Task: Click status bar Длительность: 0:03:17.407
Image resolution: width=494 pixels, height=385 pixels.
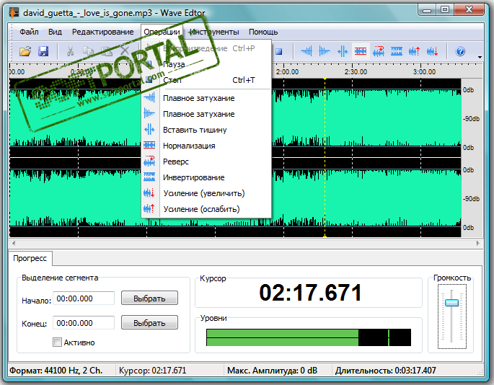Action: (x=386, y=371)
